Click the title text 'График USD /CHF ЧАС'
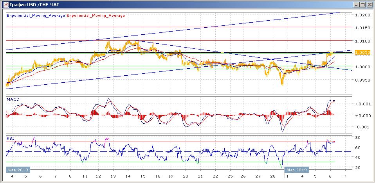The height and width of the screenshot is (183, 375). point(34,5)
